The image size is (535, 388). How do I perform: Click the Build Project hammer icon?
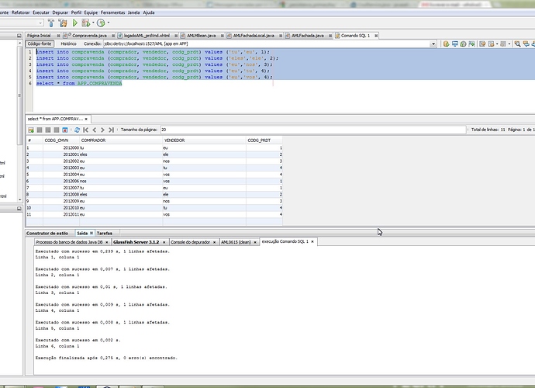[x=51, y=23]
